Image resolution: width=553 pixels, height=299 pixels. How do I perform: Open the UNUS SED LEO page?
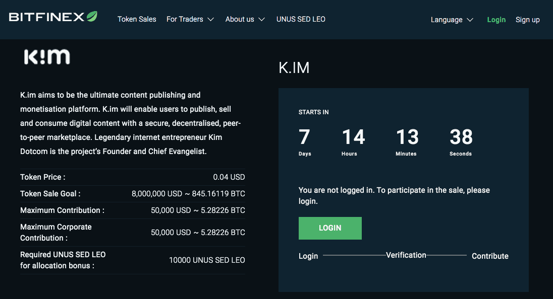tap(301, 19)
